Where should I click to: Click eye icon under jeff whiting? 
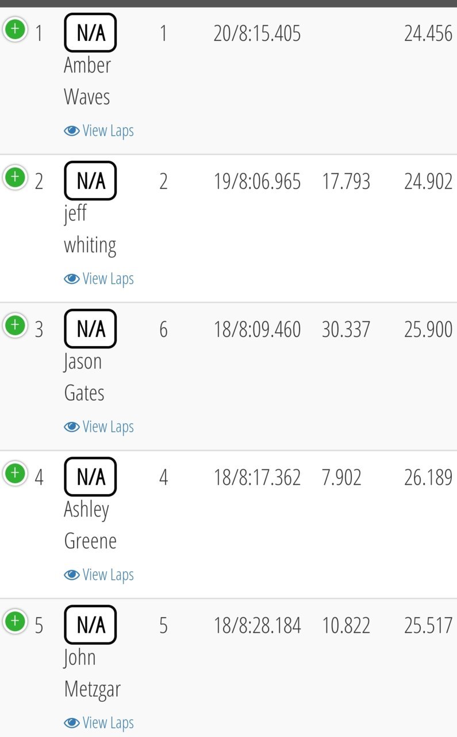(71, 279)
